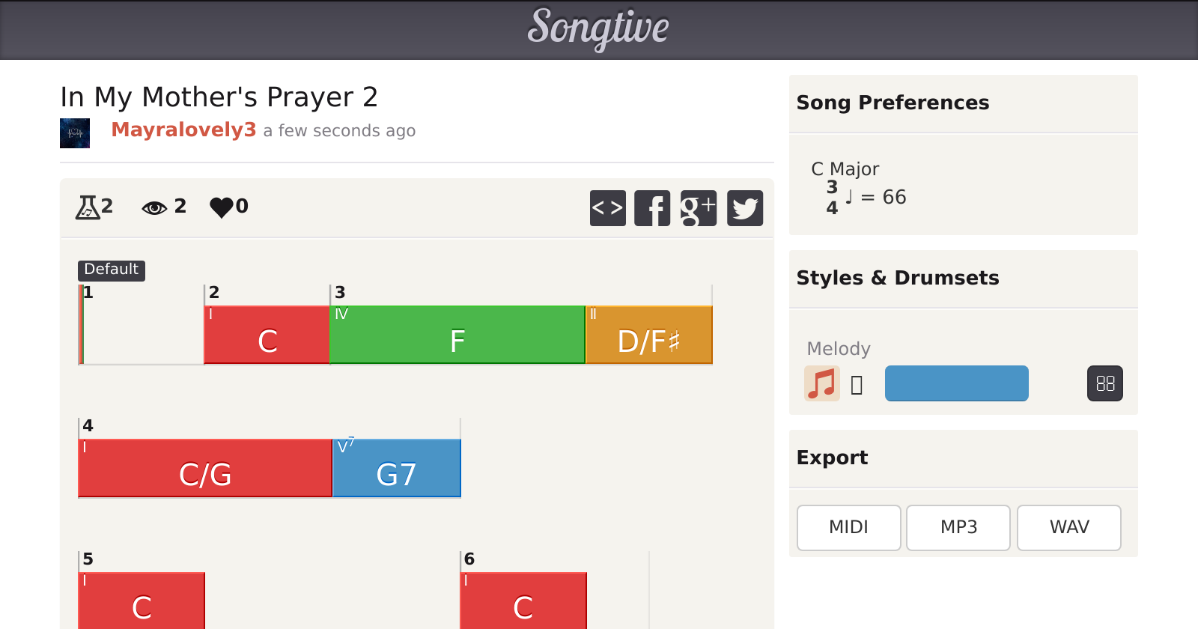Select the Default section label

point(111,270)
